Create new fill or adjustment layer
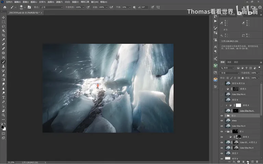Screen dimensions: 263x164 click(x=243, y=162)
